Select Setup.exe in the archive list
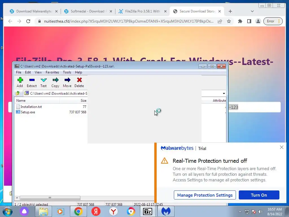This screenshot has height=217, width=289. pyautogui.click(x=26, y=112)
